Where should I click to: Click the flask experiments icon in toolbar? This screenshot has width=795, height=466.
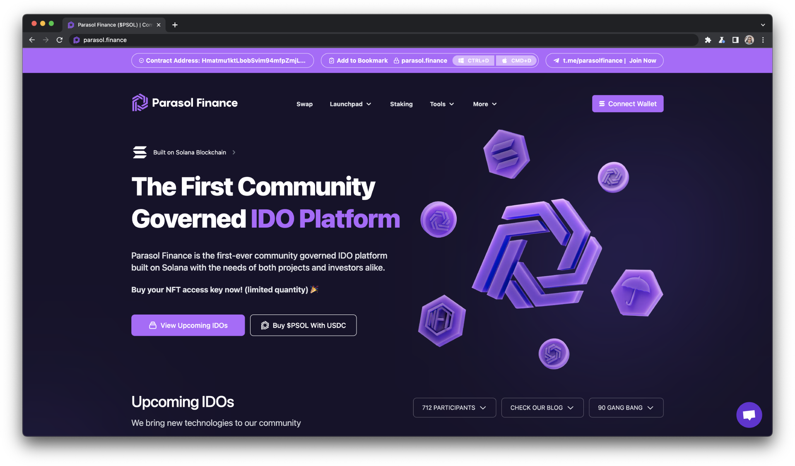pos(722,40)
